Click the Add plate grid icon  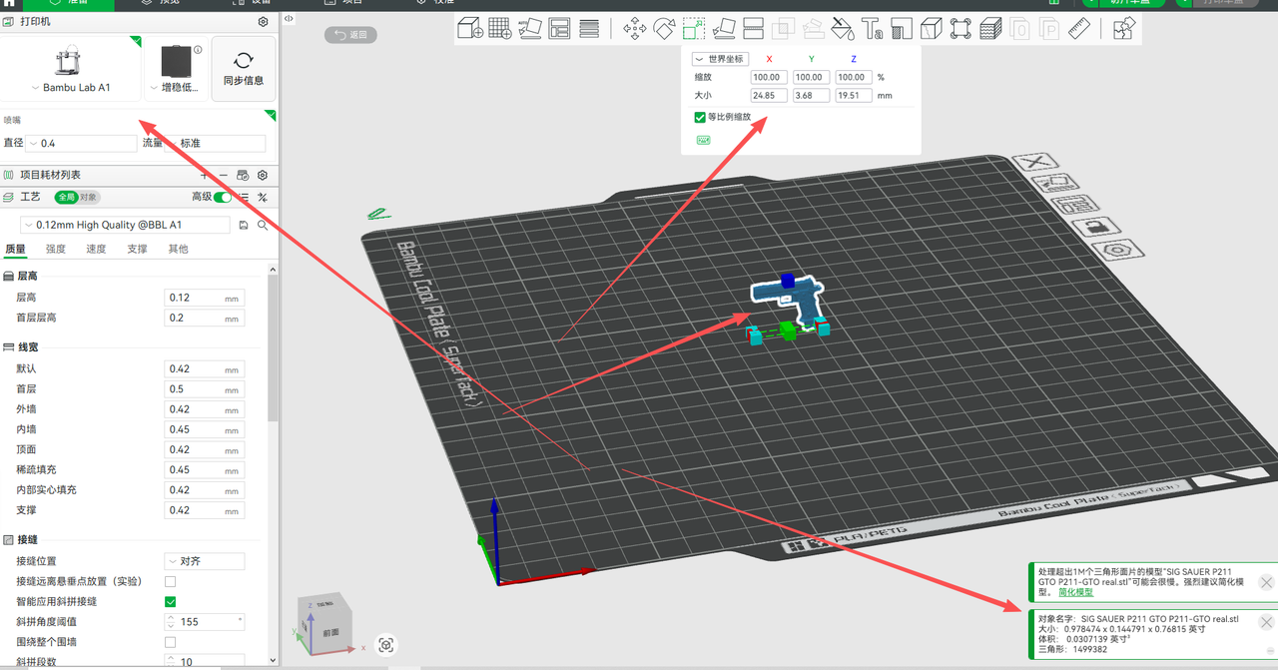(500, 29)
